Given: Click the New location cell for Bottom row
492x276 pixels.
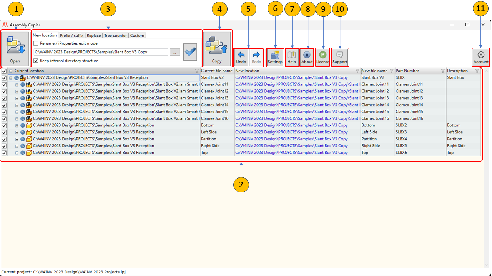Looking at the screenshot, I should (x=298, y=125).
